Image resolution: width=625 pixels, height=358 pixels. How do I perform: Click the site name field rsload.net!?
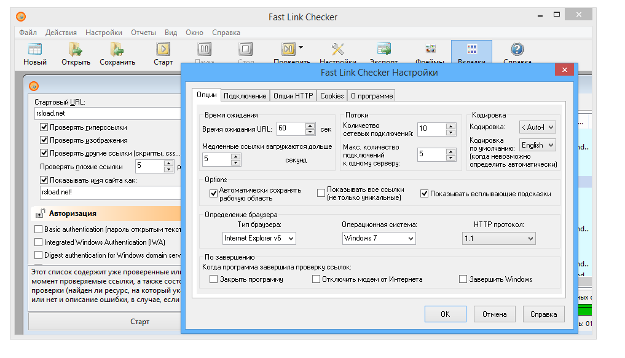click(x=111, y=193)
